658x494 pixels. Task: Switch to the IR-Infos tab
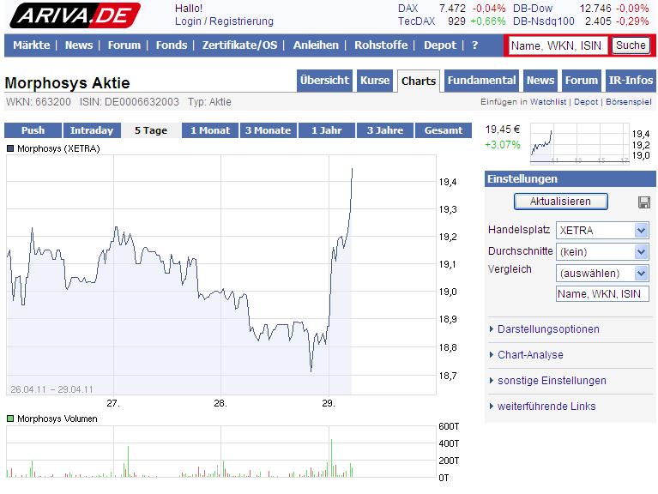631,81
